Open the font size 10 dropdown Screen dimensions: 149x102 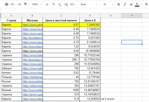coord(108,4)
